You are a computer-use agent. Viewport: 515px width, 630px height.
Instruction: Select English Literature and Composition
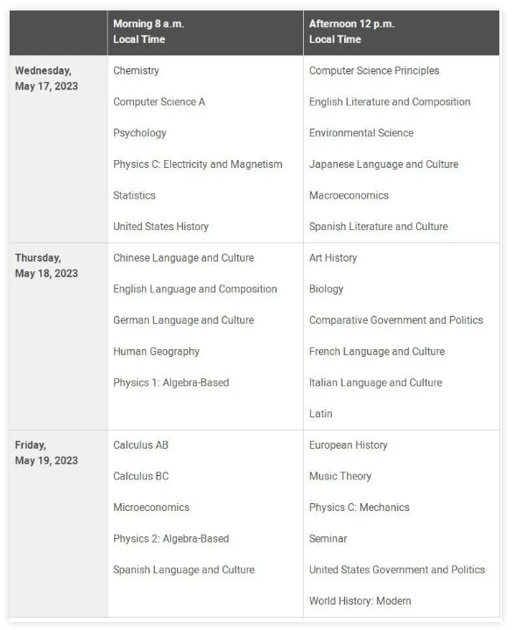390,102
